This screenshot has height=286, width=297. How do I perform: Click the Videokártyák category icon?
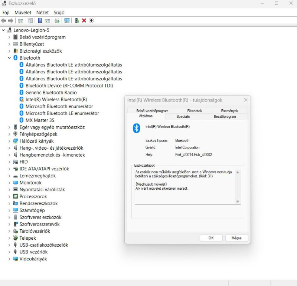(16, 259)
